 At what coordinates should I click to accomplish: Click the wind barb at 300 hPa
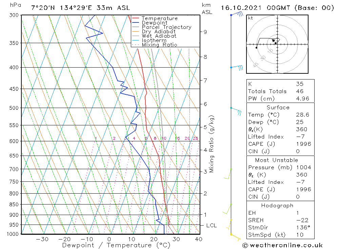click(x=237, y=14)
